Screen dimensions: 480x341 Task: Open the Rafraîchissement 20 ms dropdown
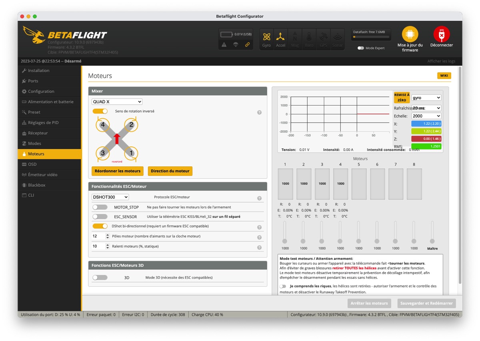pyautogui.click(x=426, y=108)
